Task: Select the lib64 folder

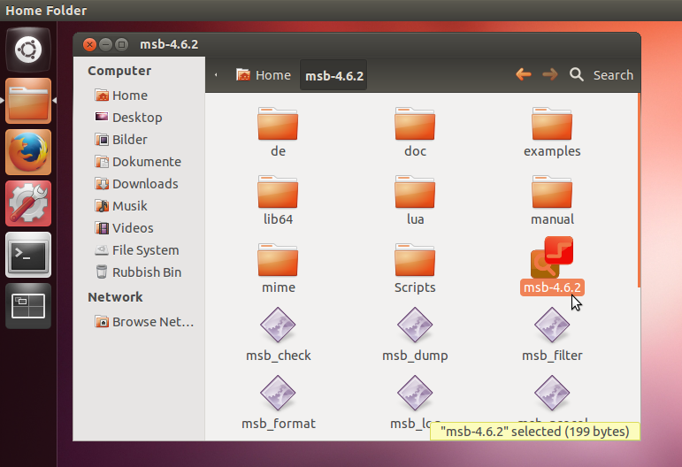Action: pos(278,201)
